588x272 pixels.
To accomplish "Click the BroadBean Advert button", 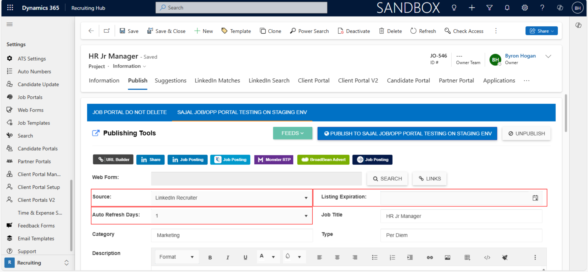I will [x=323, y=159].
